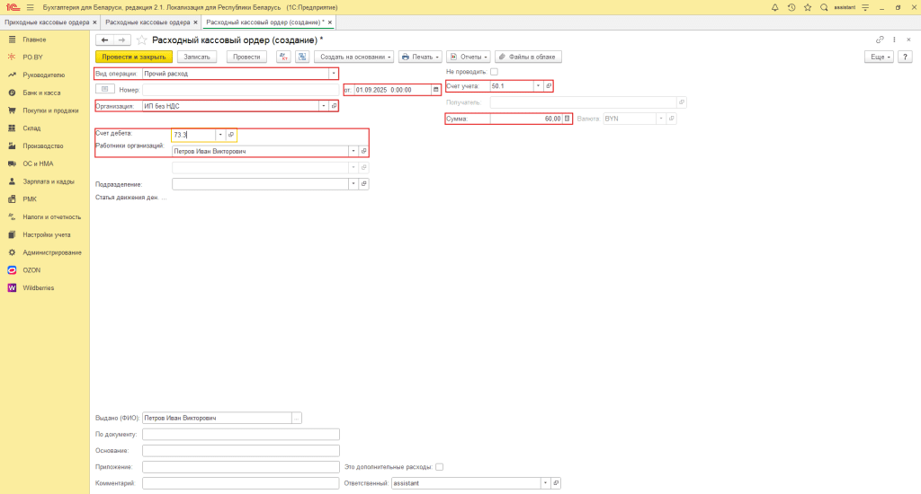921x494 pixels.
Task: Enable Это дополнительные расходы checkbox
Action: pyautogui.click(x=439, y=467)
